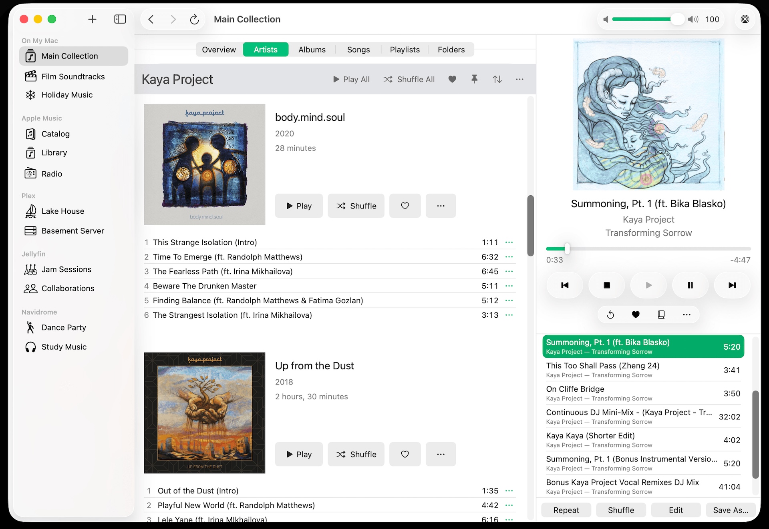Toggle the Repeat queue button
This screenshot has width=769, height=529.
(566, 510)
